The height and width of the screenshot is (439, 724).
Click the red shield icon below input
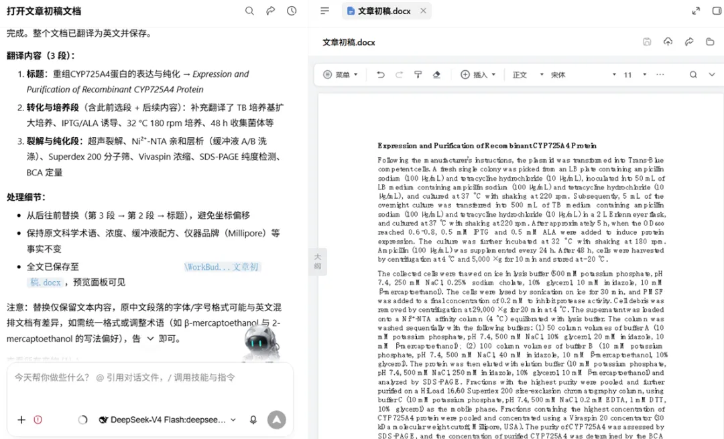coord(38,420)
